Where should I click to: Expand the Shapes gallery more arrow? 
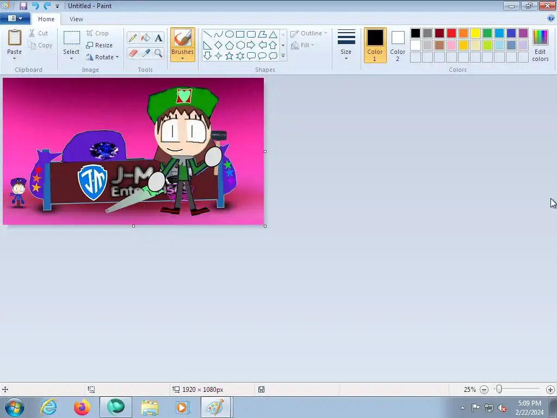tap(283, 56)
